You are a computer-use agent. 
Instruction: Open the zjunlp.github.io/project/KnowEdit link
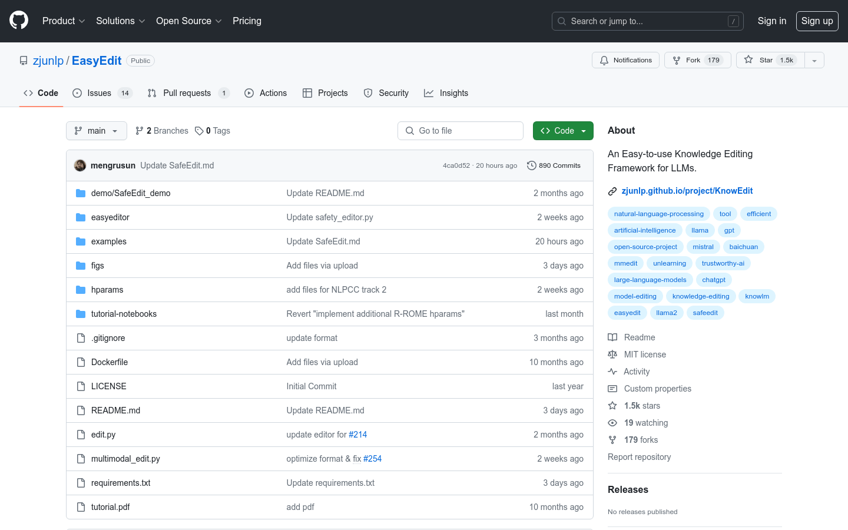click(x=687, y=191)
